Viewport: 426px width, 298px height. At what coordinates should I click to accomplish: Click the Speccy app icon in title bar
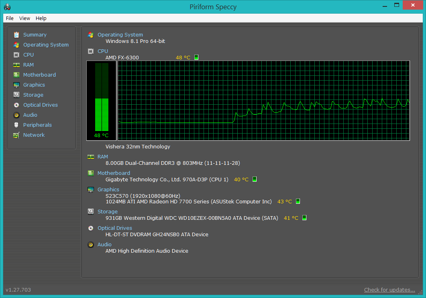click(7, 7)
